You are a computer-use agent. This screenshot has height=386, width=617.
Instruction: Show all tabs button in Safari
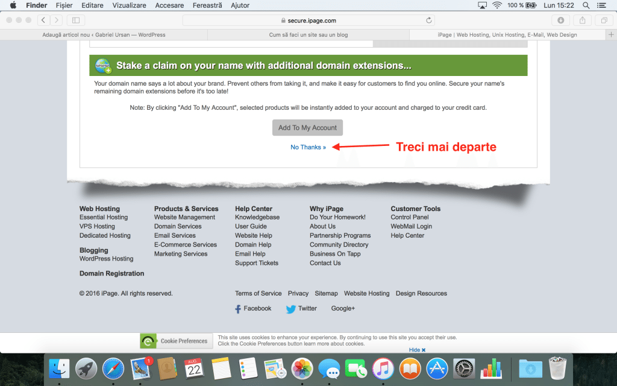604,20
